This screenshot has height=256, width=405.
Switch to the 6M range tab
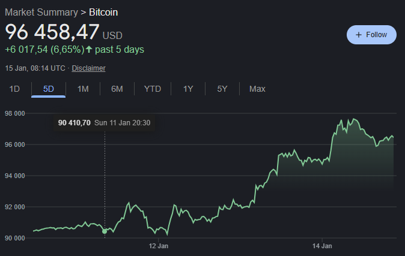(x=117, y=89)
